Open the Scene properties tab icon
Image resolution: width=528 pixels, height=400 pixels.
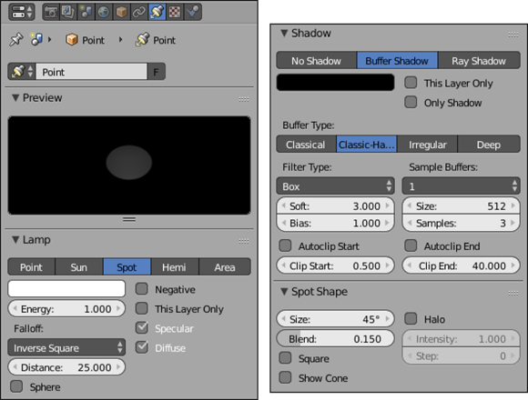pyautogui.click(x=86, y=12)
